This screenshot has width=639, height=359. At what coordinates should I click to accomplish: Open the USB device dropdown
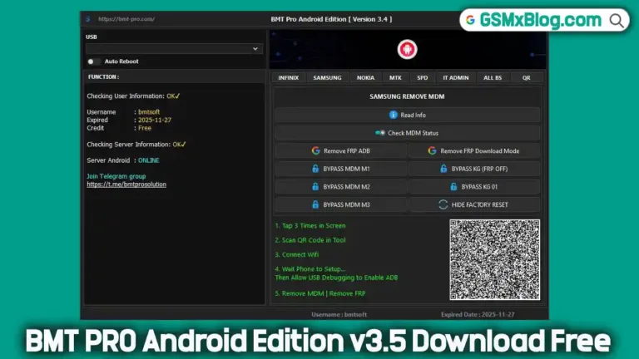pos(174,49)
